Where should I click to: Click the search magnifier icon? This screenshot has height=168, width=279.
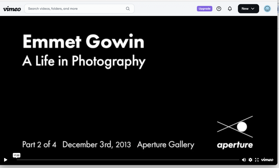pos(128,9)
